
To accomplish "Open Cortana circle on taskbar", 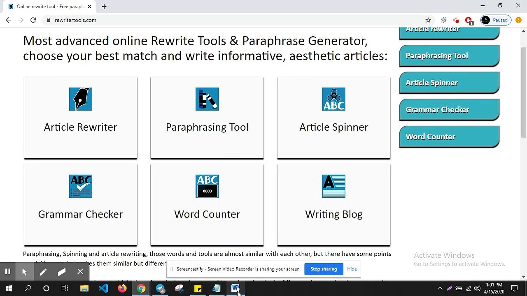I will [46, 288].
